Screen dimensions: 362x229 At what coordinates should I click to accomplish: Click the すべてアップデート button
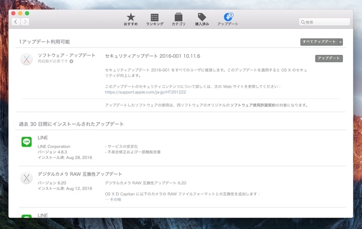(319, 42)
